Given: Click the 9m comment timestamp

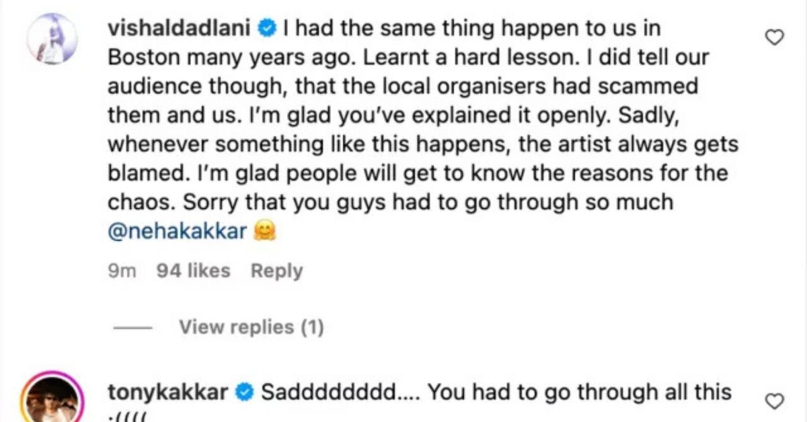Looking at the screenshot, I should [x=122, y=271].
